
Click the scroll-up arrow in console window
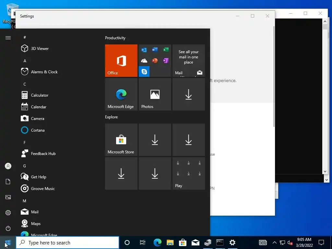[x=325, y=21]
